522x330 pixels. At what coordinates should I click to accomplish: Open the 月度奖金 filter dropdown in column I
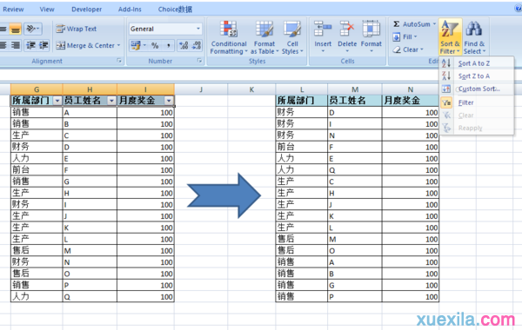pos(169,101)
